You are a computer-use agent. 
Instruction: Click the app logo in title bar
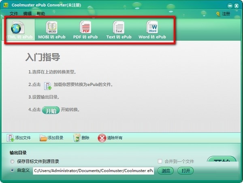pos(6,5)
